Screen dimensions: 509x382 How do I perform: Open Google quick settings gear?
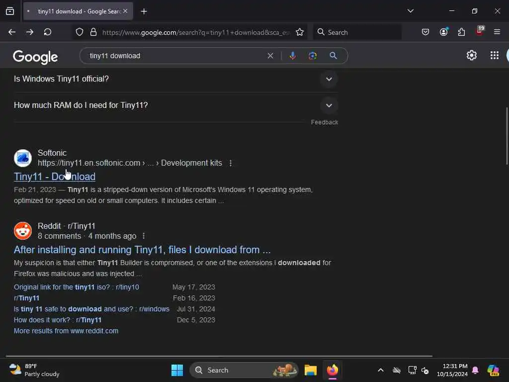pos(471,56)
